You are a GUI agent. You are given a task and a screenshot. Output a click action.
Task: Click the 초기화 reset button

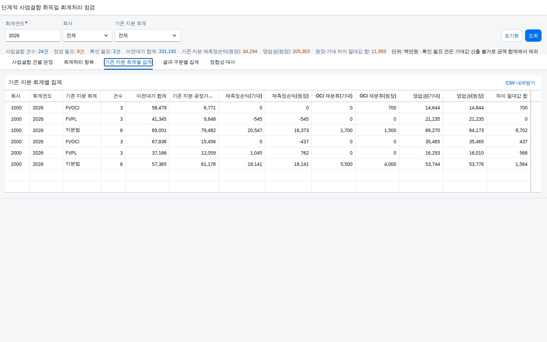pyautogui.click(x=511, y=36)
